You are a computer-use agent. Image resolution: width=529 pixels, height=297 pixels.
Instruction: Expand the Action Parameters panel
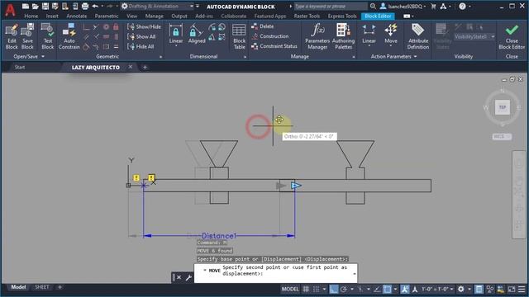tap(393, 57)
